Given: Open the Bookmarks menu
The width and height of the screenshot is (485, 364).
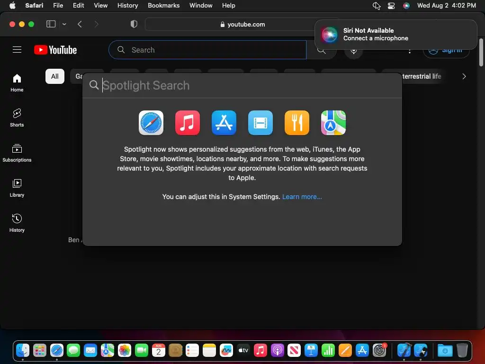Looking at the screenshot, I should [163, 5].
